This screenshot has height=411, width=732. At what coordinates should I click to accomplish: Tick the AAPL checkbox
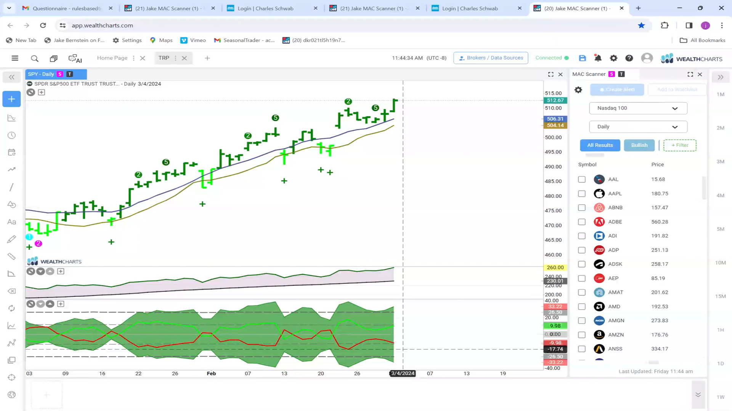(582, 193)
